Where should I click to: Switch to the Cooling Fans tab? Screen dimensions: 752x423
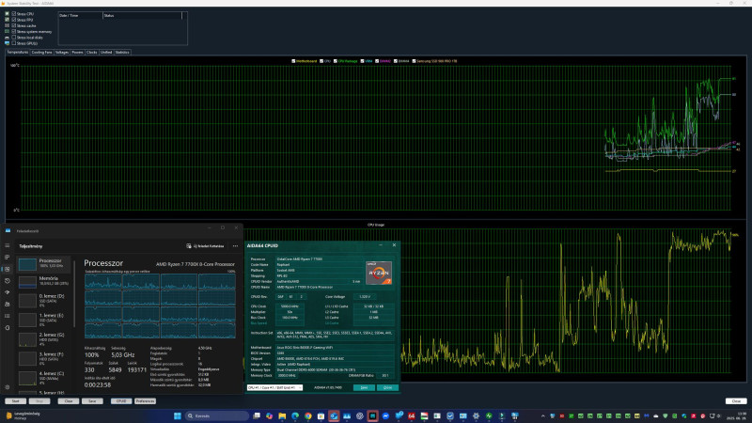[41, 52]
